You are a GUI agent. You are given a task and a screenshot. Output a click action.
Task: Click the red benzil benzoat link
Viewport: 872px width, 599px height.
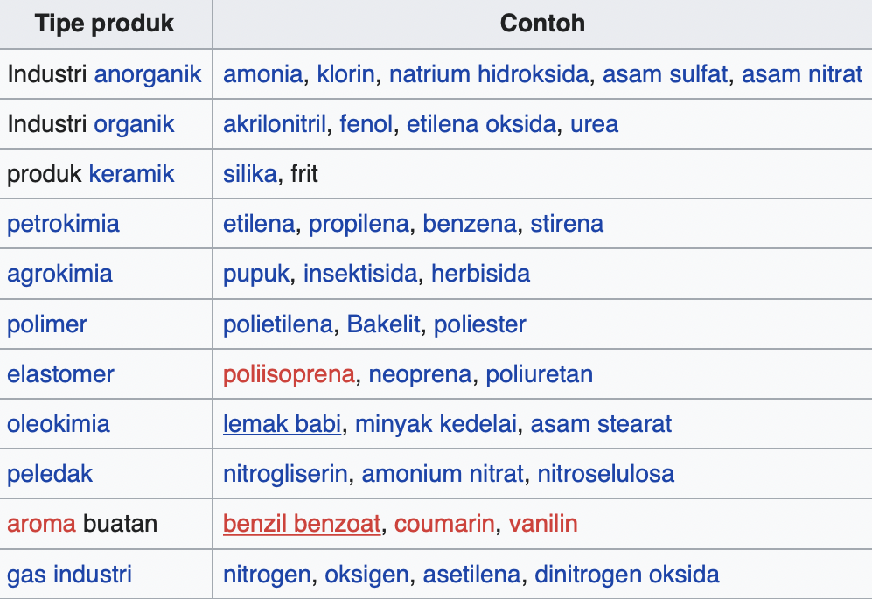[302, 524]
